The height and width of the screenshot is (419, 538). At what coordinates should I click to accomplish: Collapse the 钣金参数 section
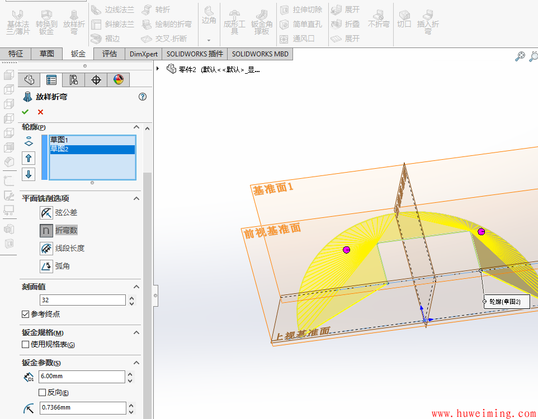coord(136,362)
